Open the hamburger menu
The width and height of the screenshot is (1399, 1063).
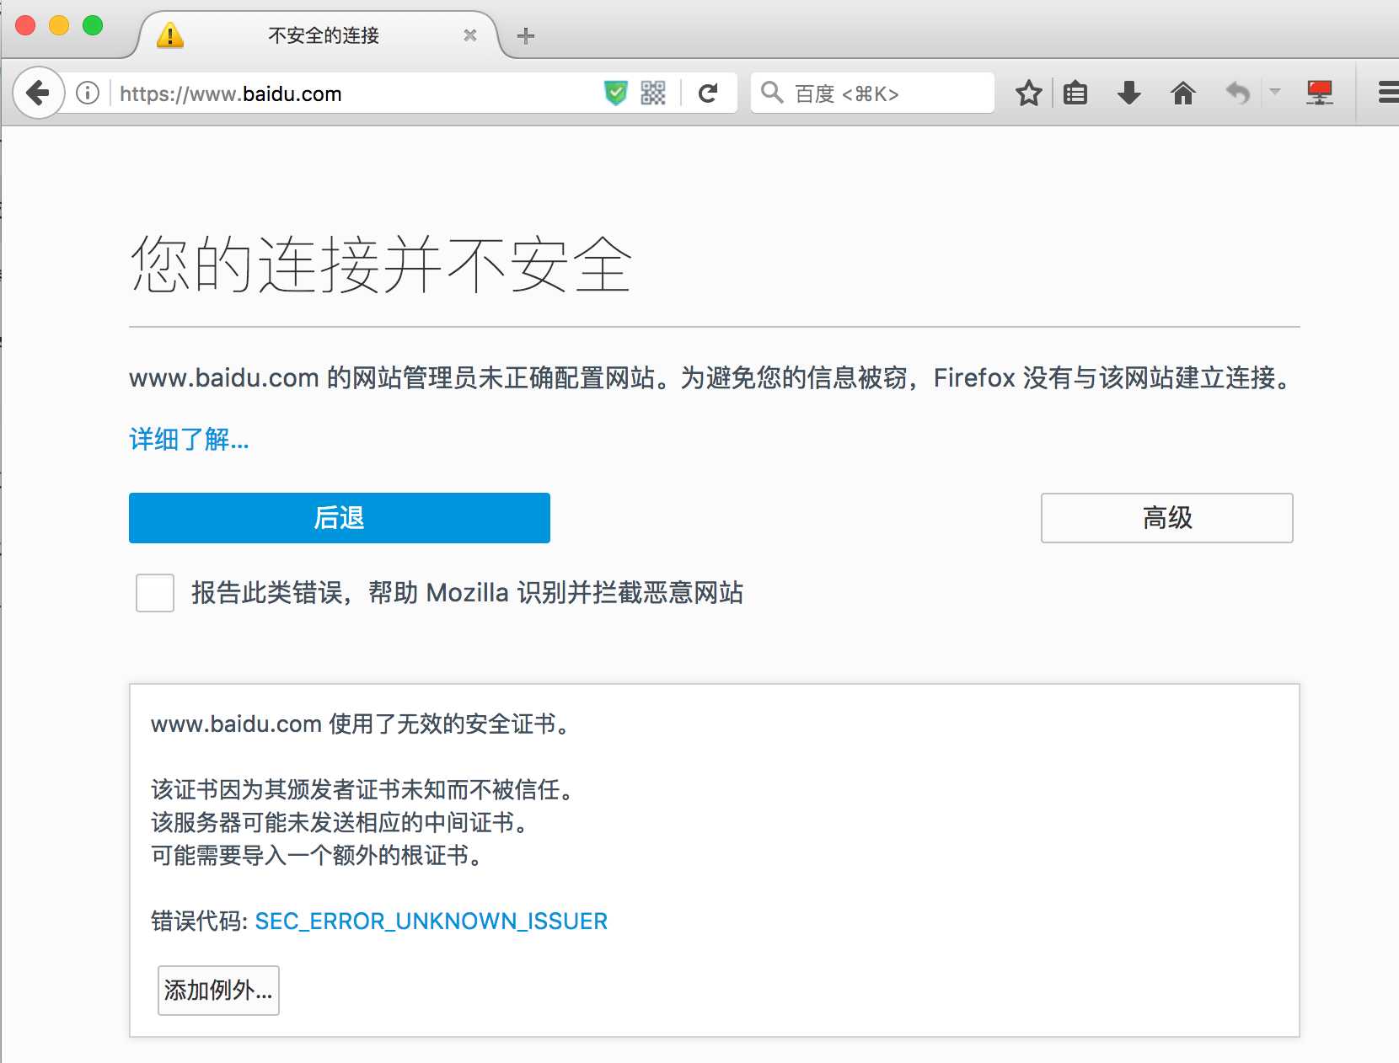click(x=1387, y=93)
